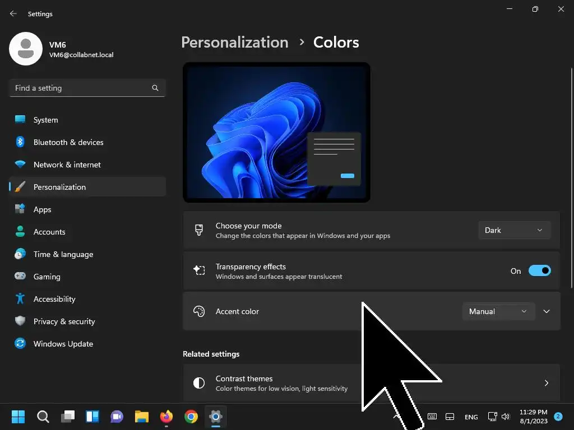Click the network display tray icon

pos(492,417)
